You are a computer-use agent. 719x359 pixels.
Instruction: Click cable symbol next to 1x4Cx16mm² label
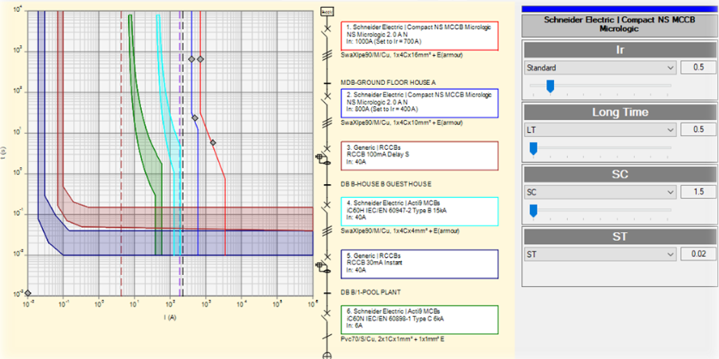[x=327, y=55]
